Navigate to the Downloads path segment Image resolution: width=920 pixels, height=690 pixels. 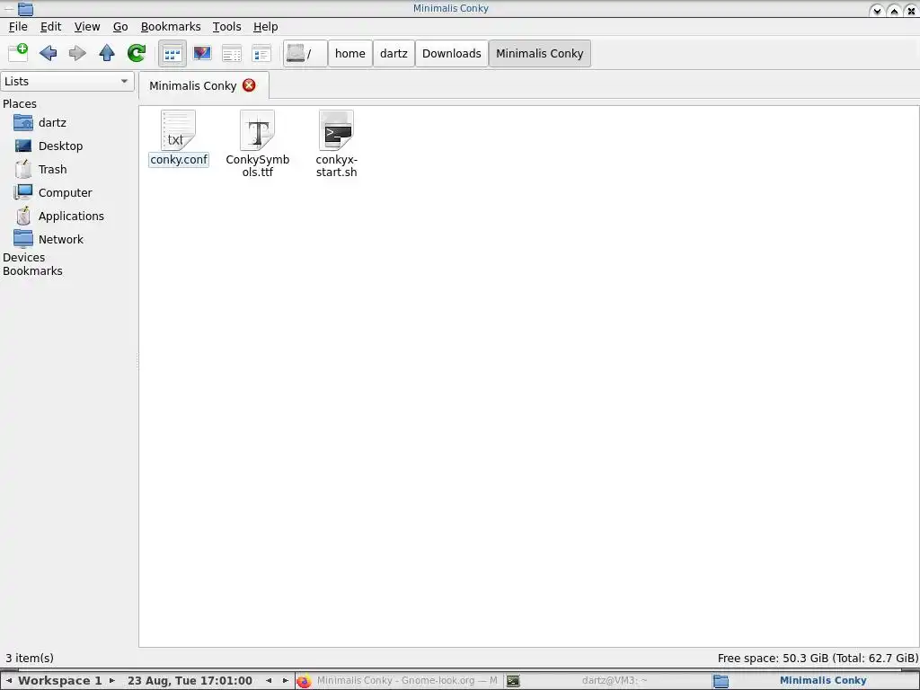pos(452,53)
